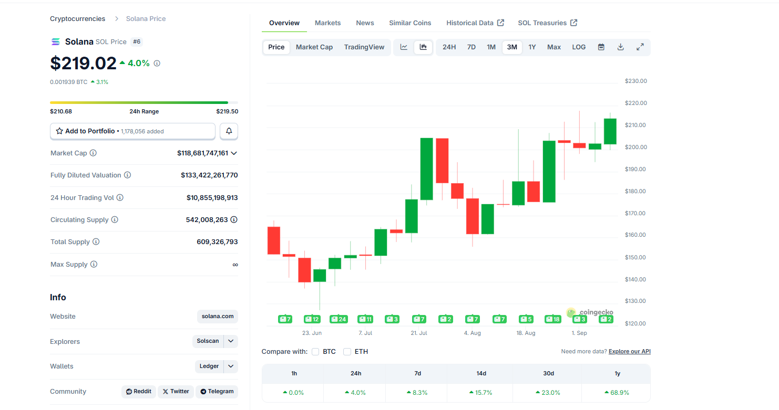The image size is (779, 410).
Task: Click the download chart data icon
Action: click(620, 47)
